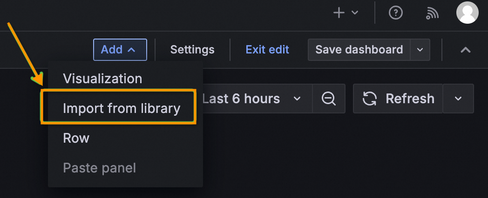
Task: Collapse the top bar with up chevron
Action: (465, 50)
